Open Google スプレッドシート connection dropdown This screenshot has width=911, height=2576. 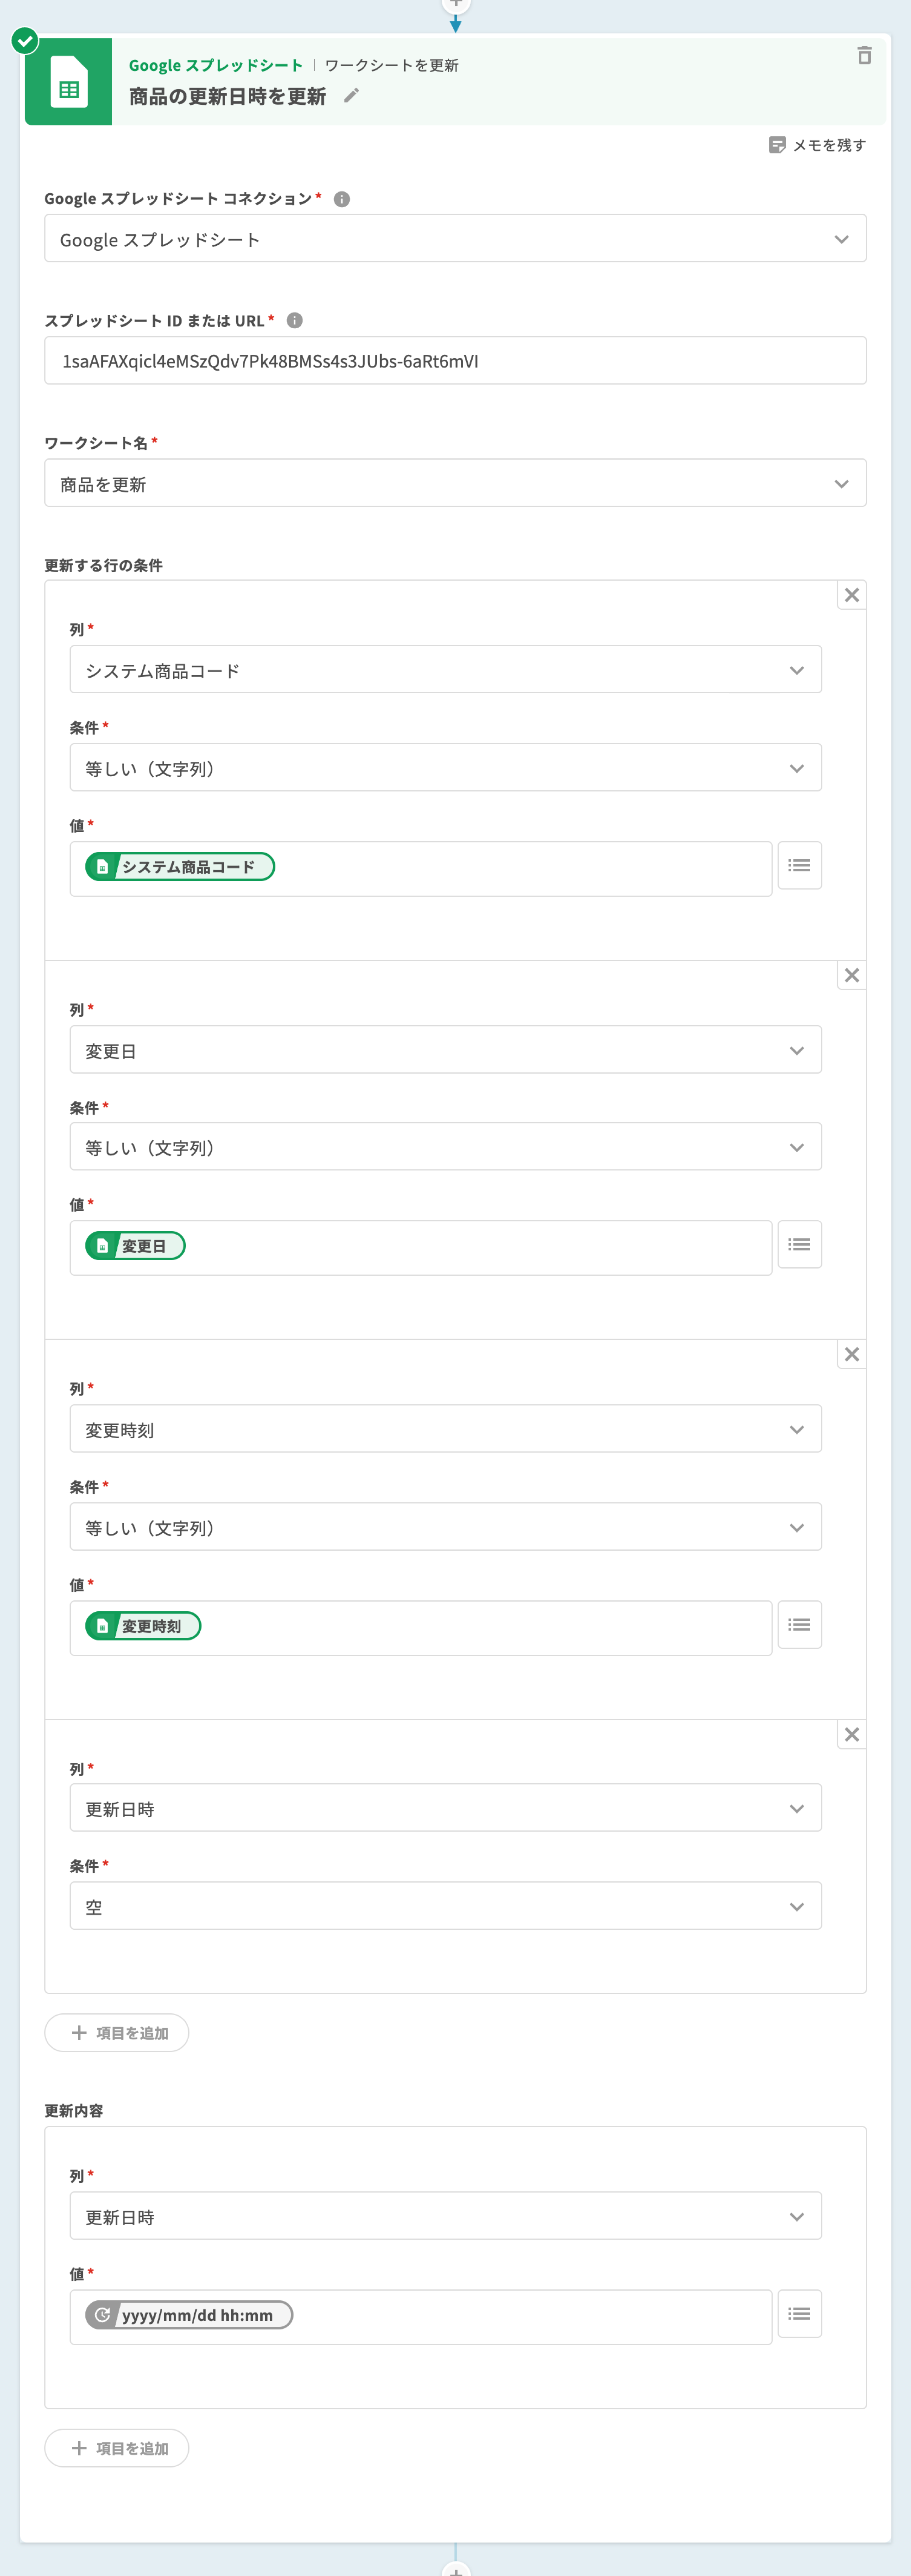[454, 239]
